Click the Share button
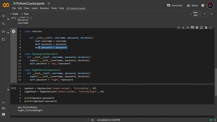This screenshot has height=122, width=217. [x=192, y=5]
